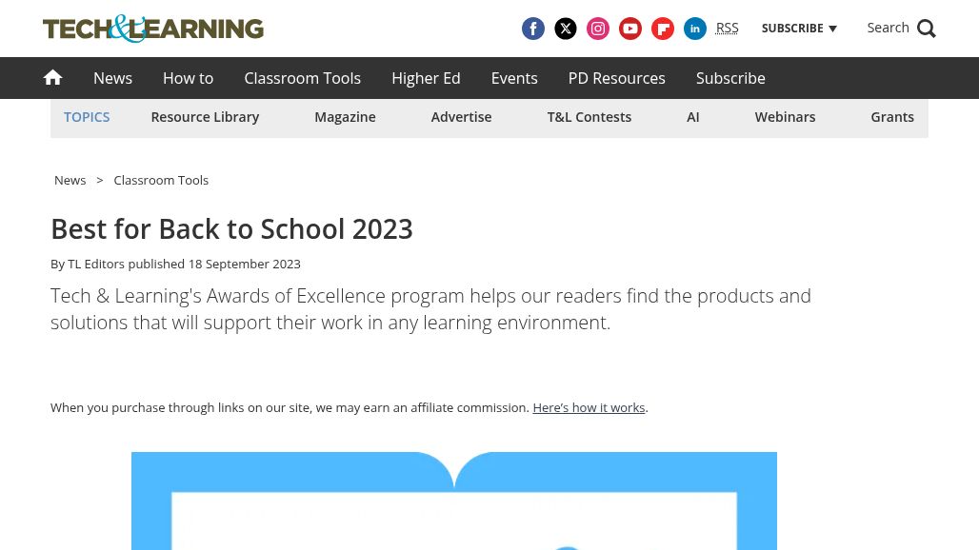This screenshot has height=550, width=979.
Task: Go to homepage via the house icon
Action: coord(52,77)
